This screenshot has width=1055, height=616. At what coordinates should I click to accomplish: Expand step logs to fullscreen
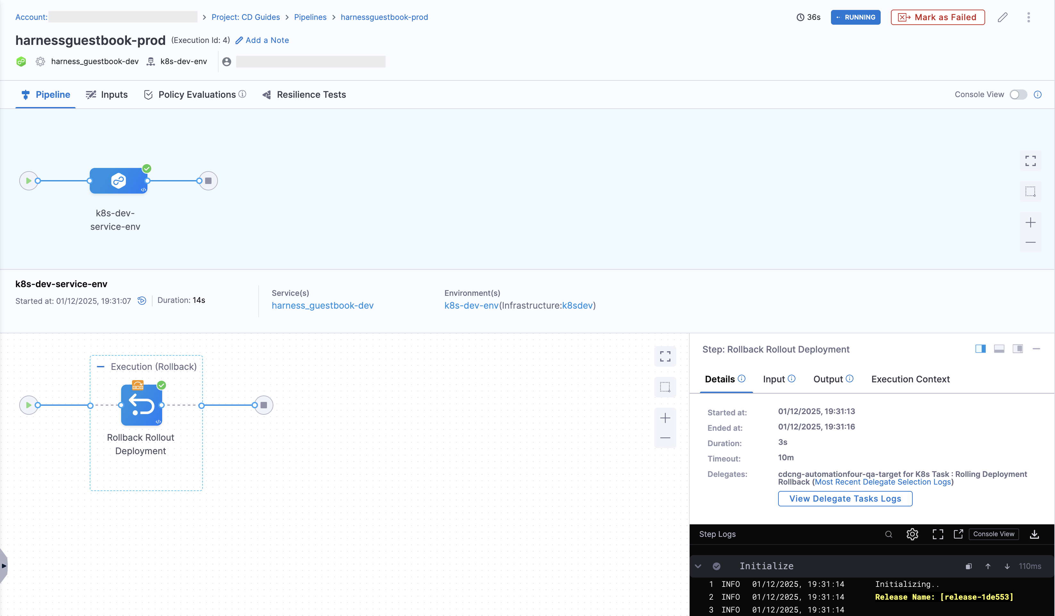pyautogui.click(x=938, y=534)
